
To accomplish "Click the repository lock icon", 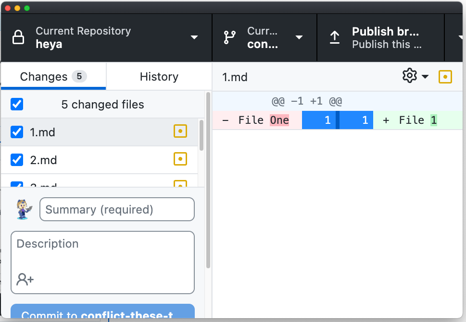I will coord(17,37).
